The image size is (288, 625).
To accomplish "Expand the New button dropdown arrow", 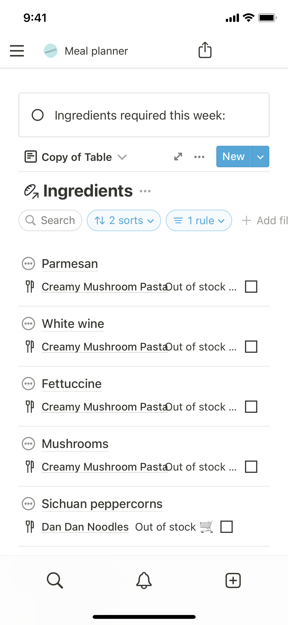I will [x=260, y=157].
